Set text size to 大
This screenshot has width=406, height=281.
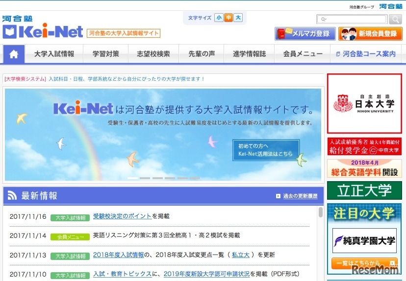pyautogui.click(x=238, y=18)
